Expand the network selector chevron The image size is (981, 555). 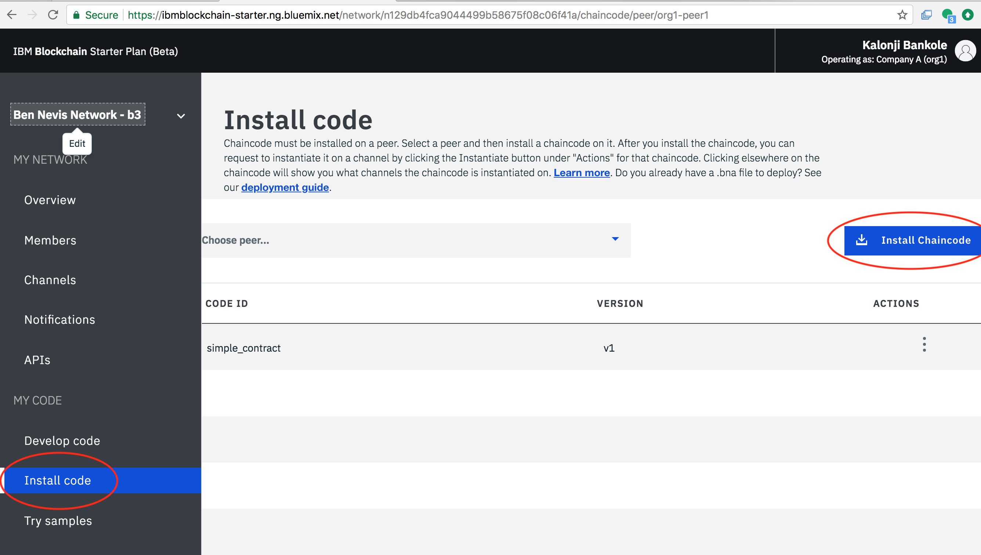(x=181, y=116)
